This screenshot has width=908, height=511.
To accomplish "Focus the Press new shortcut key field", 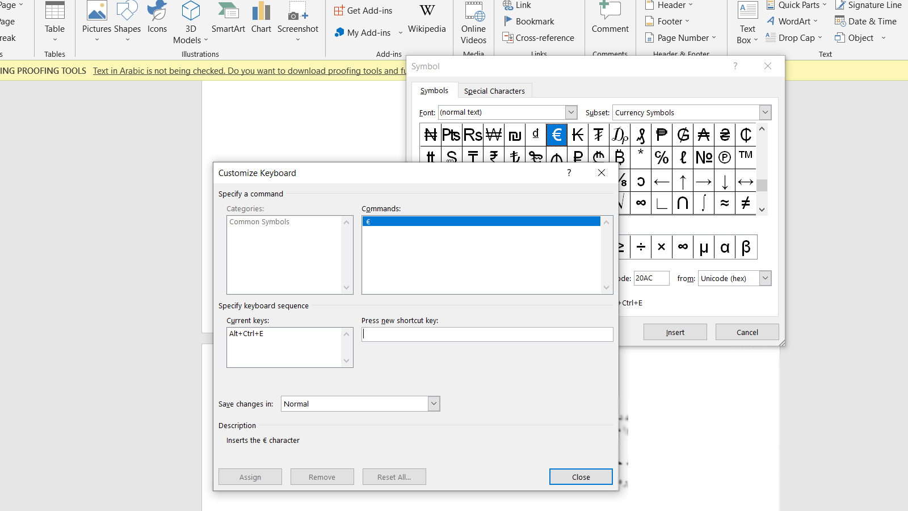I will pyautogui.click(x=487, y=334).
